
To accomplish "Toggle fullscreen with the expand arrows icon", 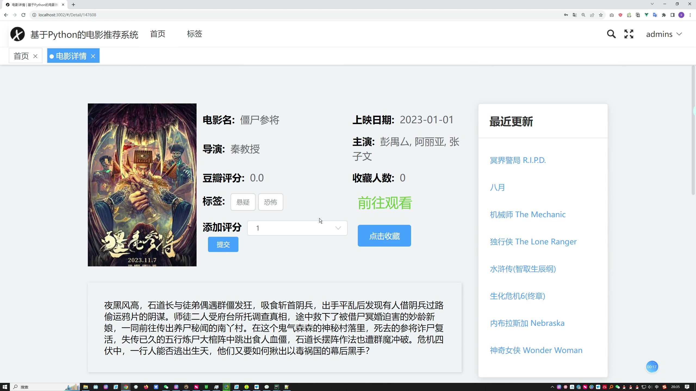I will pyautogui.click(x=629, y=34).
